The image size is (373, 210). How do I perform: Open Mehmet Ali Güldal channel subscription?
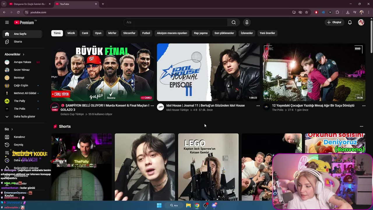click(x=22, y=93)
